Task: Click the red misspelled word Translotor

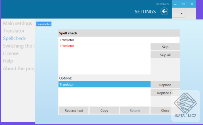Action: 67,46
